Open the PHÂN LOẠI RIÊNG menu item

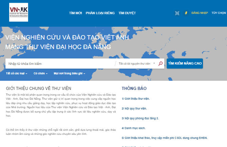(100, 13)
